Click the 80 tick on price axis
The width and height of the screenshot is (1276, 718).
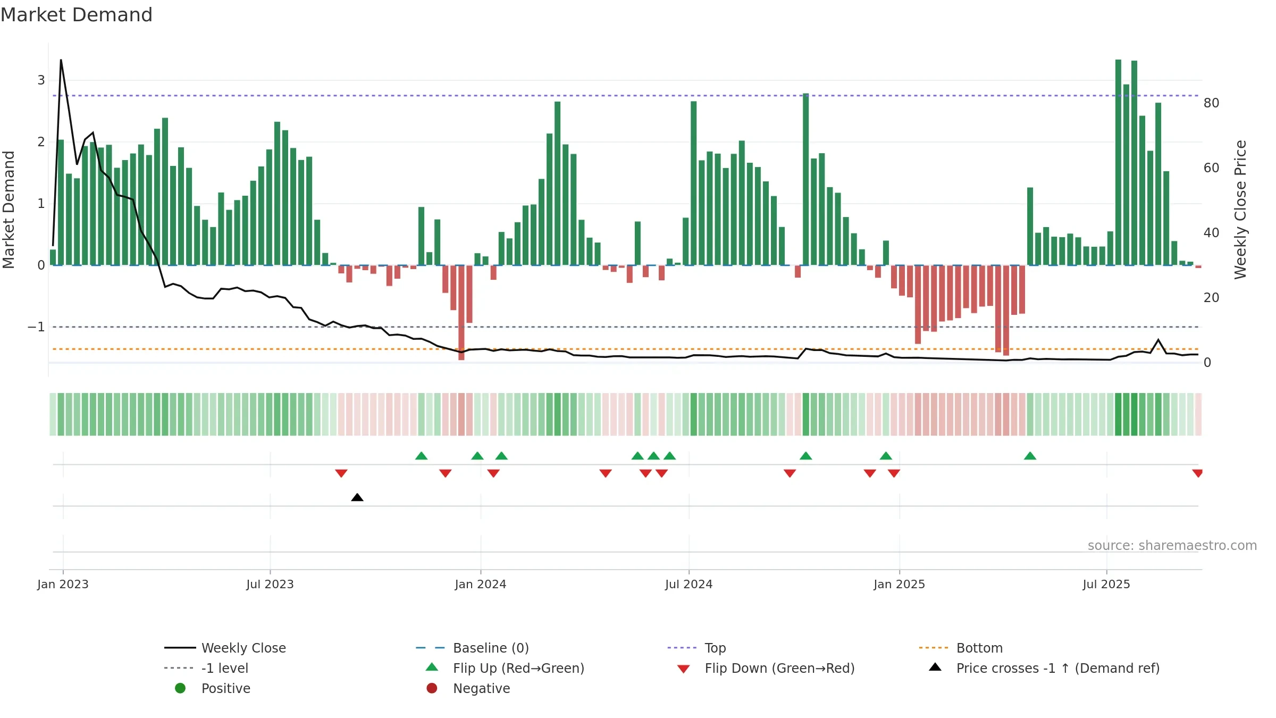click(x=1211, y=103)
